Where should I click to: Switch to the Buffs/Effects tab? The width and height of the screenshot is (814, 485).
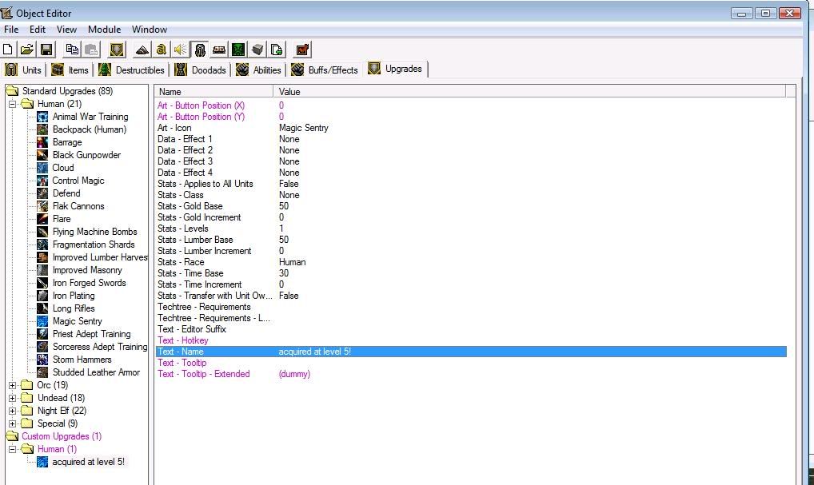325,70
